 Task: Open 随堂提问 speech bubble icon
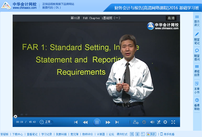click(197, 55)
